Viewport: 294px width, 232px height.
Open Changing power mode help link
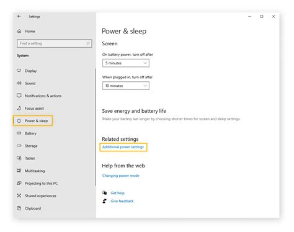(121, 176)
